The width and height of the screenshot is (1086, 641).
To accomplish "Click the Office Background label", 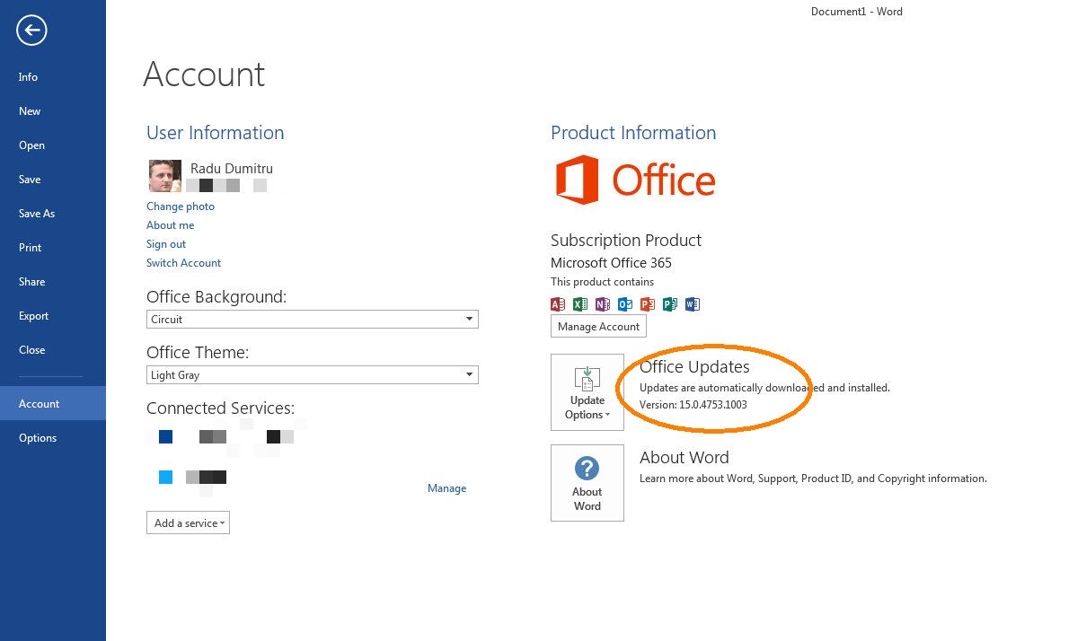I will 216,297.
